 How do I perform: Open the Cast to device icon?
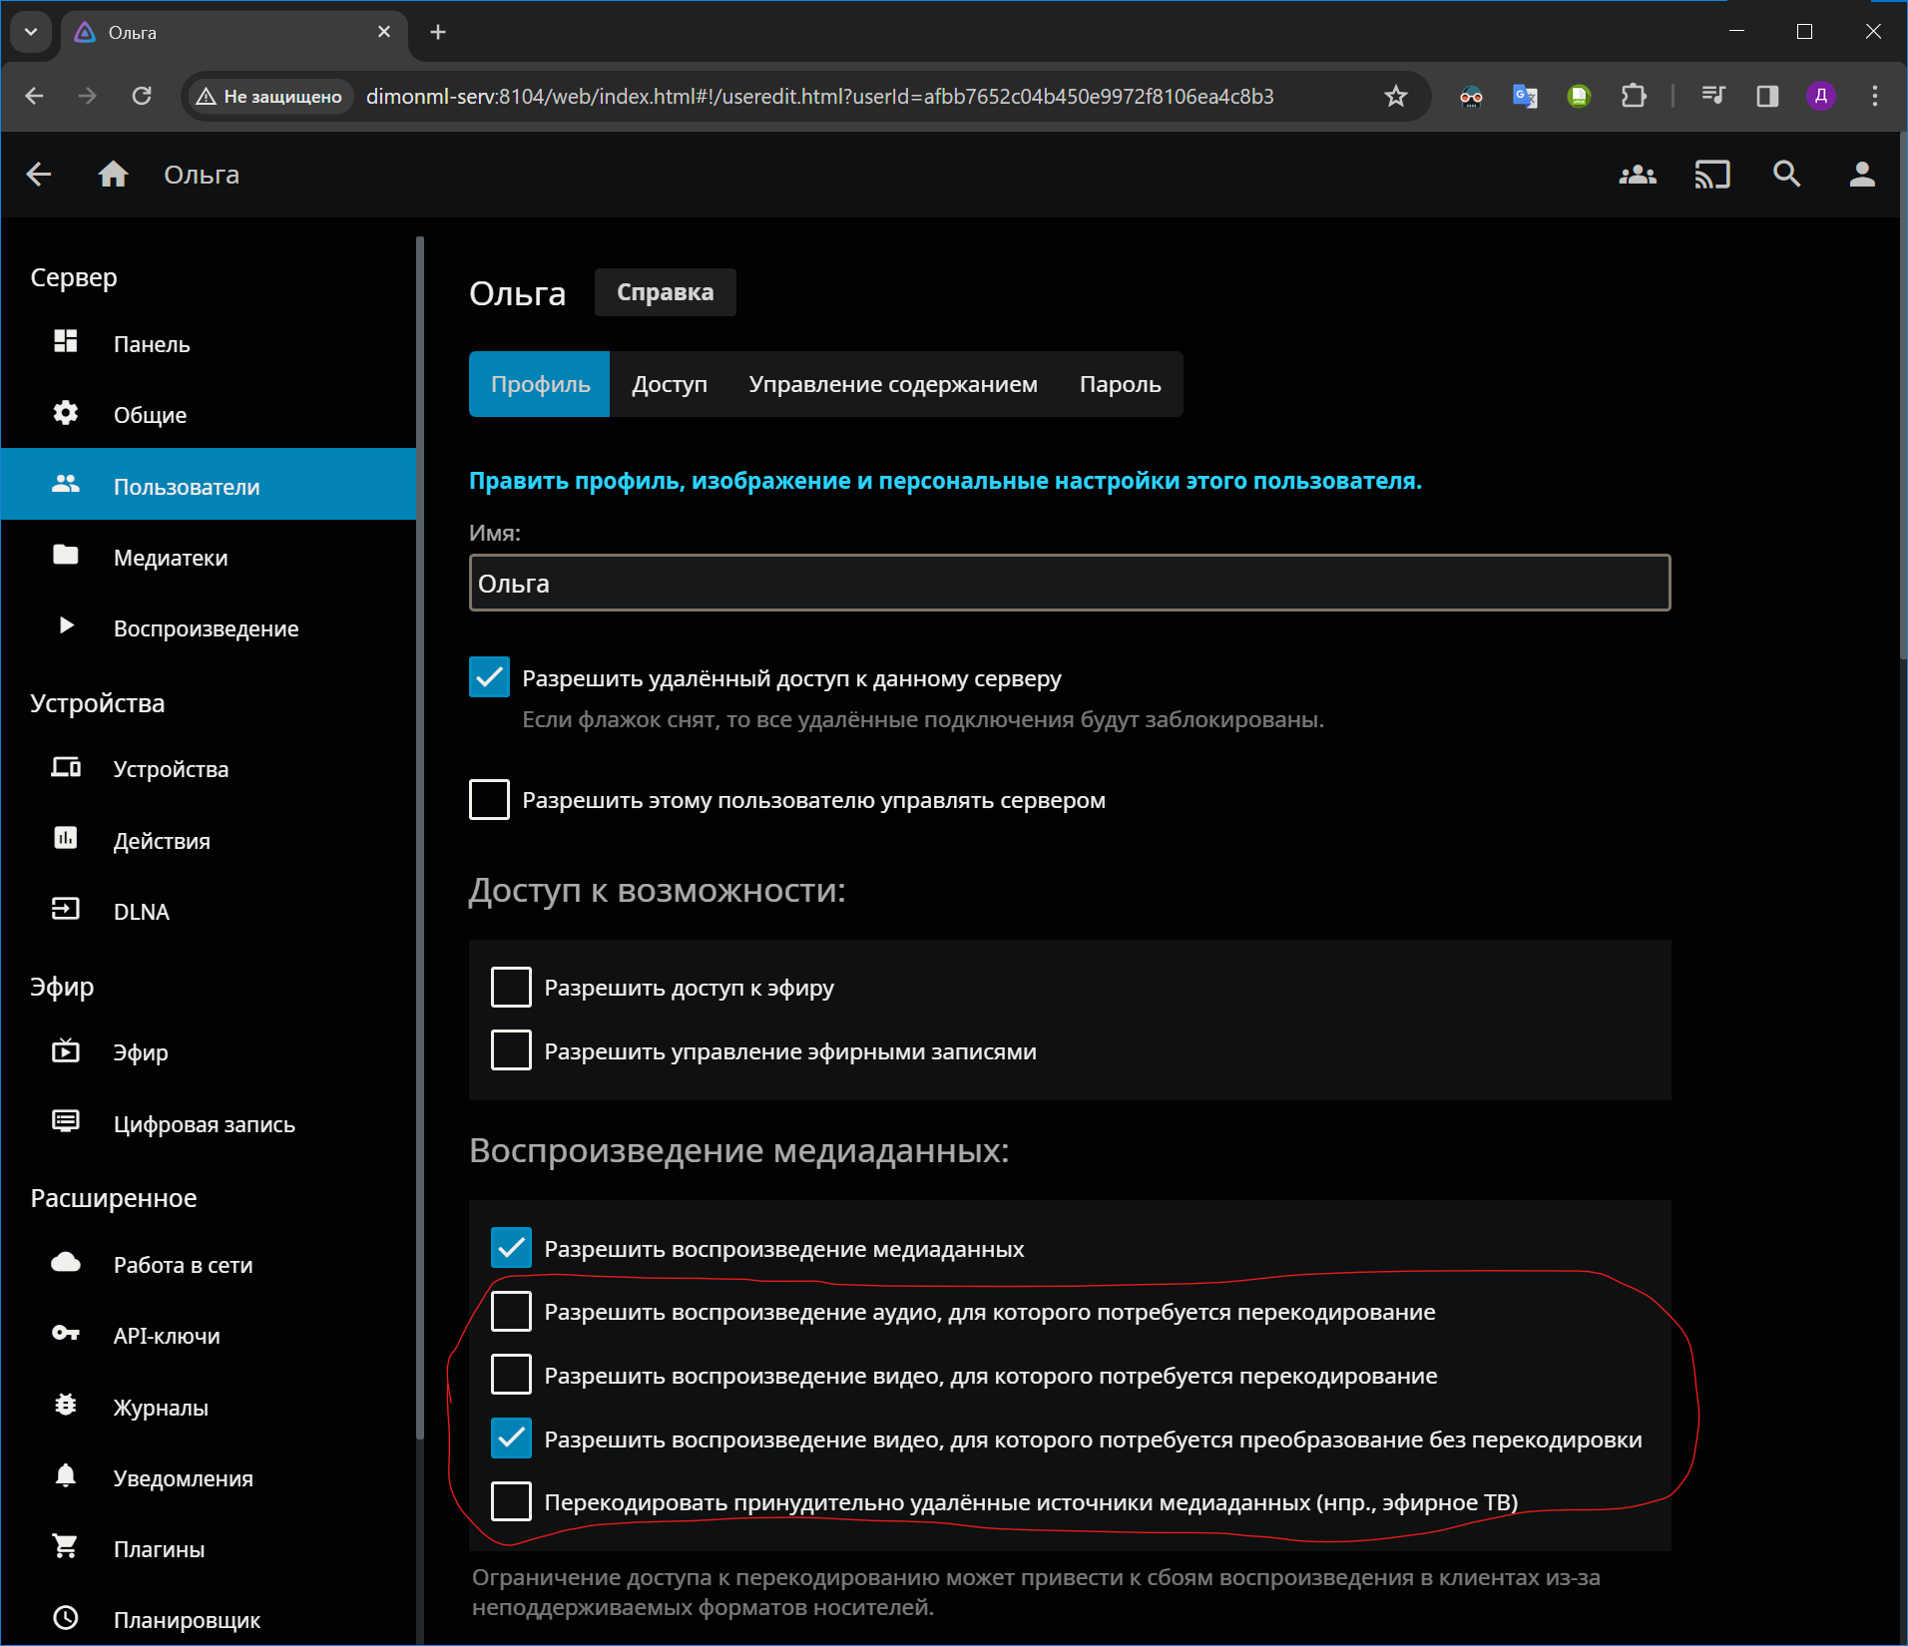[x=1711, y=175]
